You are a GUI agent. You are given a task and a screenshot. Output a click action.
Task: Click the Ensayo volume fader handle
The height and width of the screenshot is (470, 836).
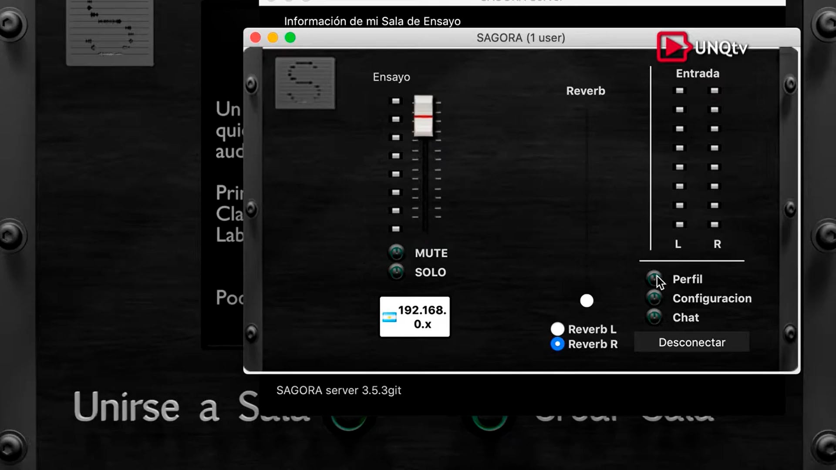[x=423, y=117]
